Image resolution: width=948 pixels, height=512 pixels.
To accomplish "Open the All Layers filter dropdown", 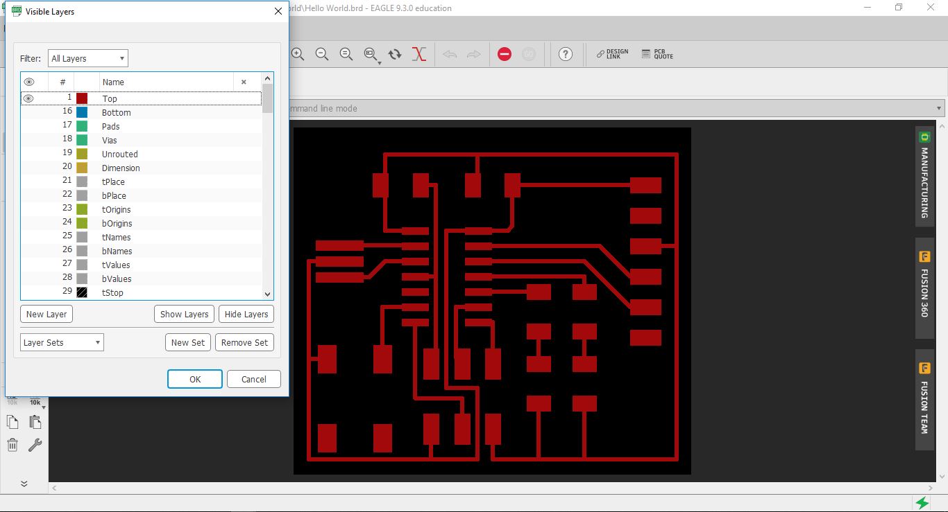I will (87, 59).
